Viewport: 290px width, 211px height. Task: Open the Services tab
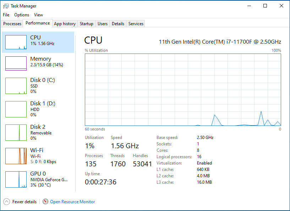pos(136,24)
